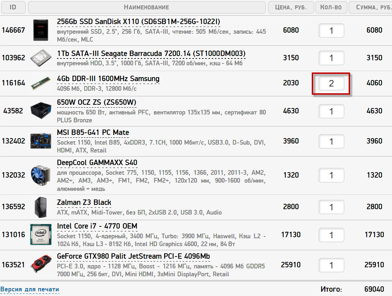This screenshot has height=296, width=392.
Task: Click the MSI B85-G41 motherboard image
Action: [x=41, y=141]
